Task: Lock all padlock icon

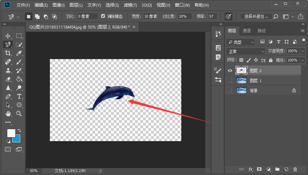Action: pyautogui.click(x=271, y=60)
